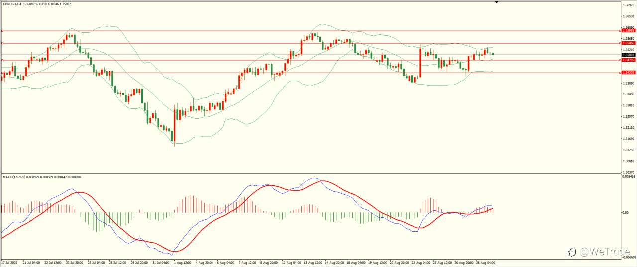This screenshot has width=637, height=267.
Task: Click the 1.32130 price axis label
Action: (629, 128)
